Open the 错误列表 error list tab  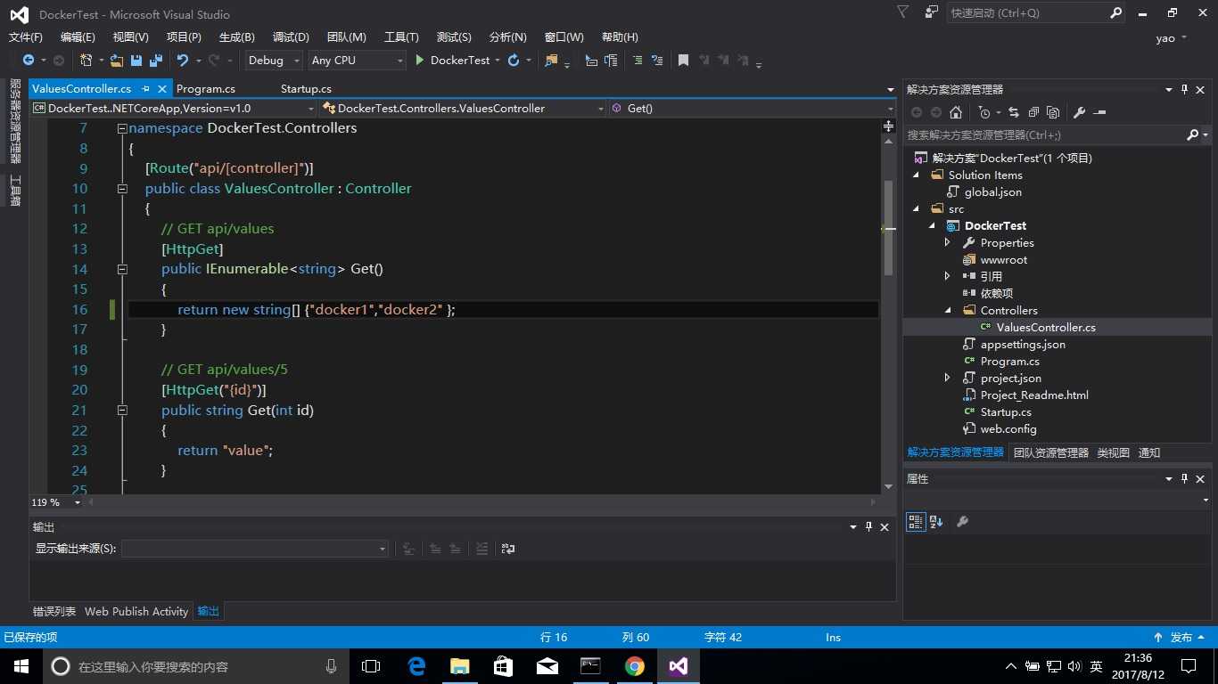(x=54, y=611)
